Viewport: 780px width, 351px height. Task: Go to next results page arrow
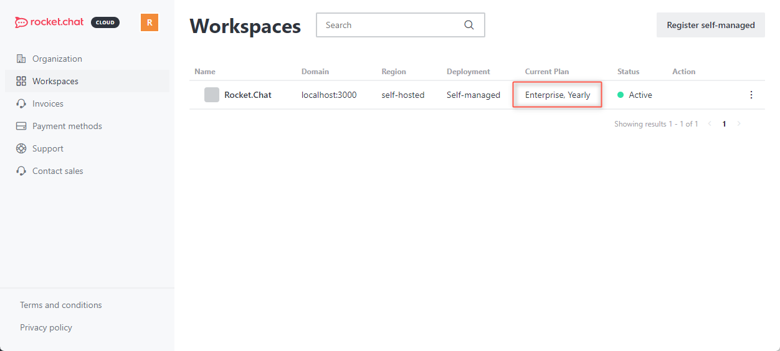click(x=739, y=124)
